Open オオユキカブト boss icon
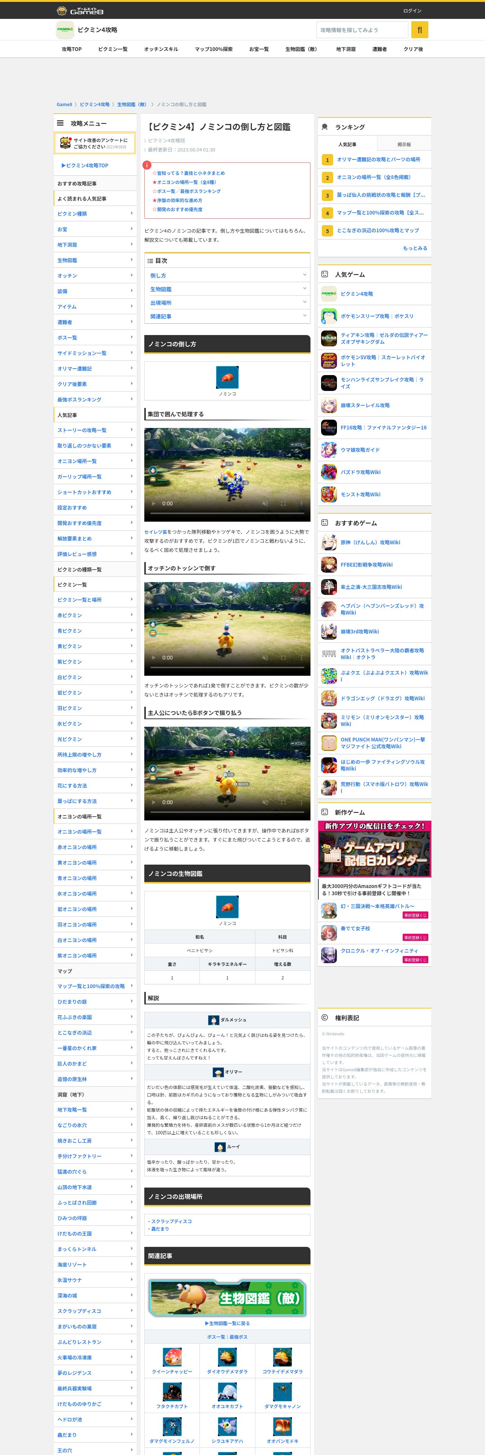 (x=227, y=1392)
